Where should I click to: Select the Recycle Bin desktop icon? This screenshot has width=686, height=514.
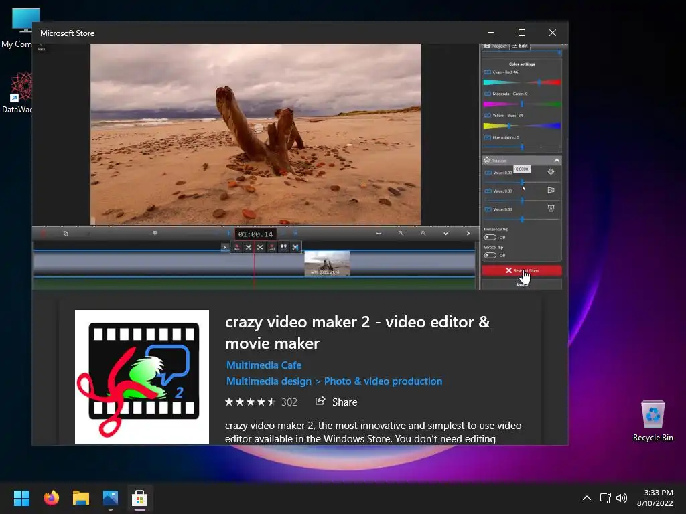(x=653, y=421)
